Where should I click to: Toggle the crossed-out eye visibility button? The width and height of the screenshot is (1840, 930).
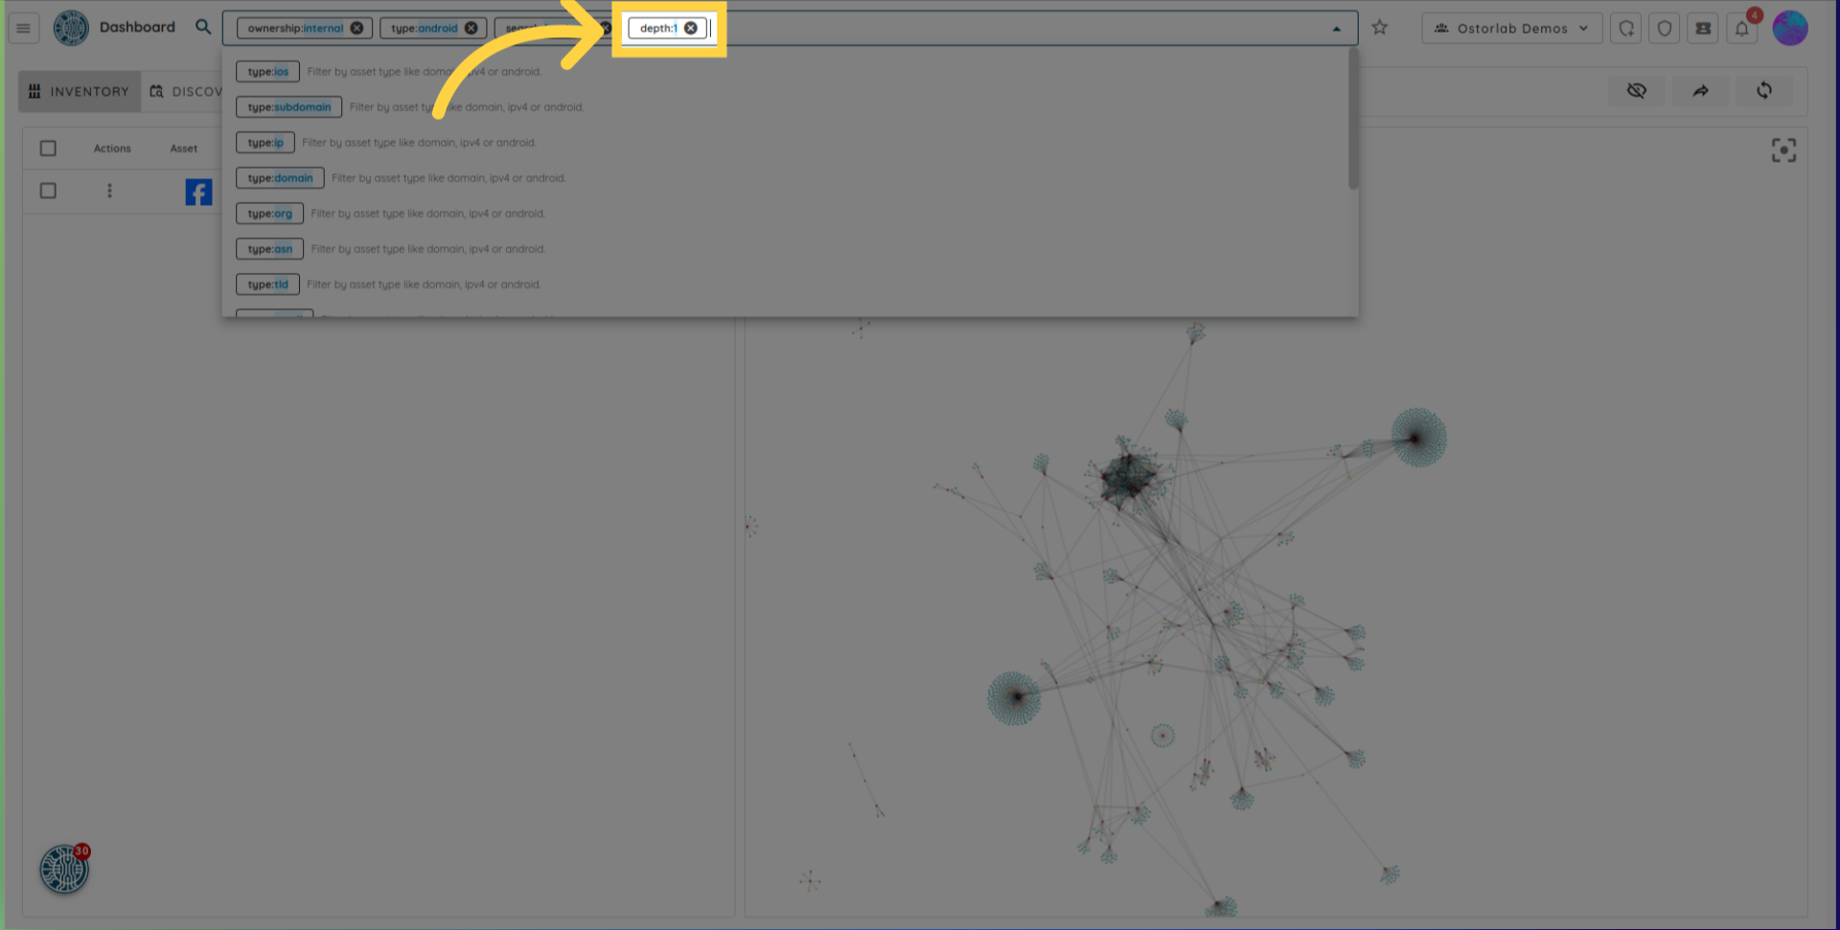pyautogui.click(x=1636, y=91)
